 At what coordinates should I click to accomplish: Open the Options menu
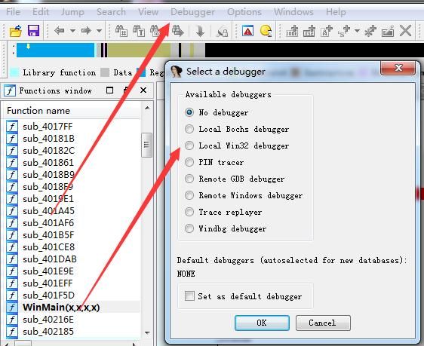(244, 12)
